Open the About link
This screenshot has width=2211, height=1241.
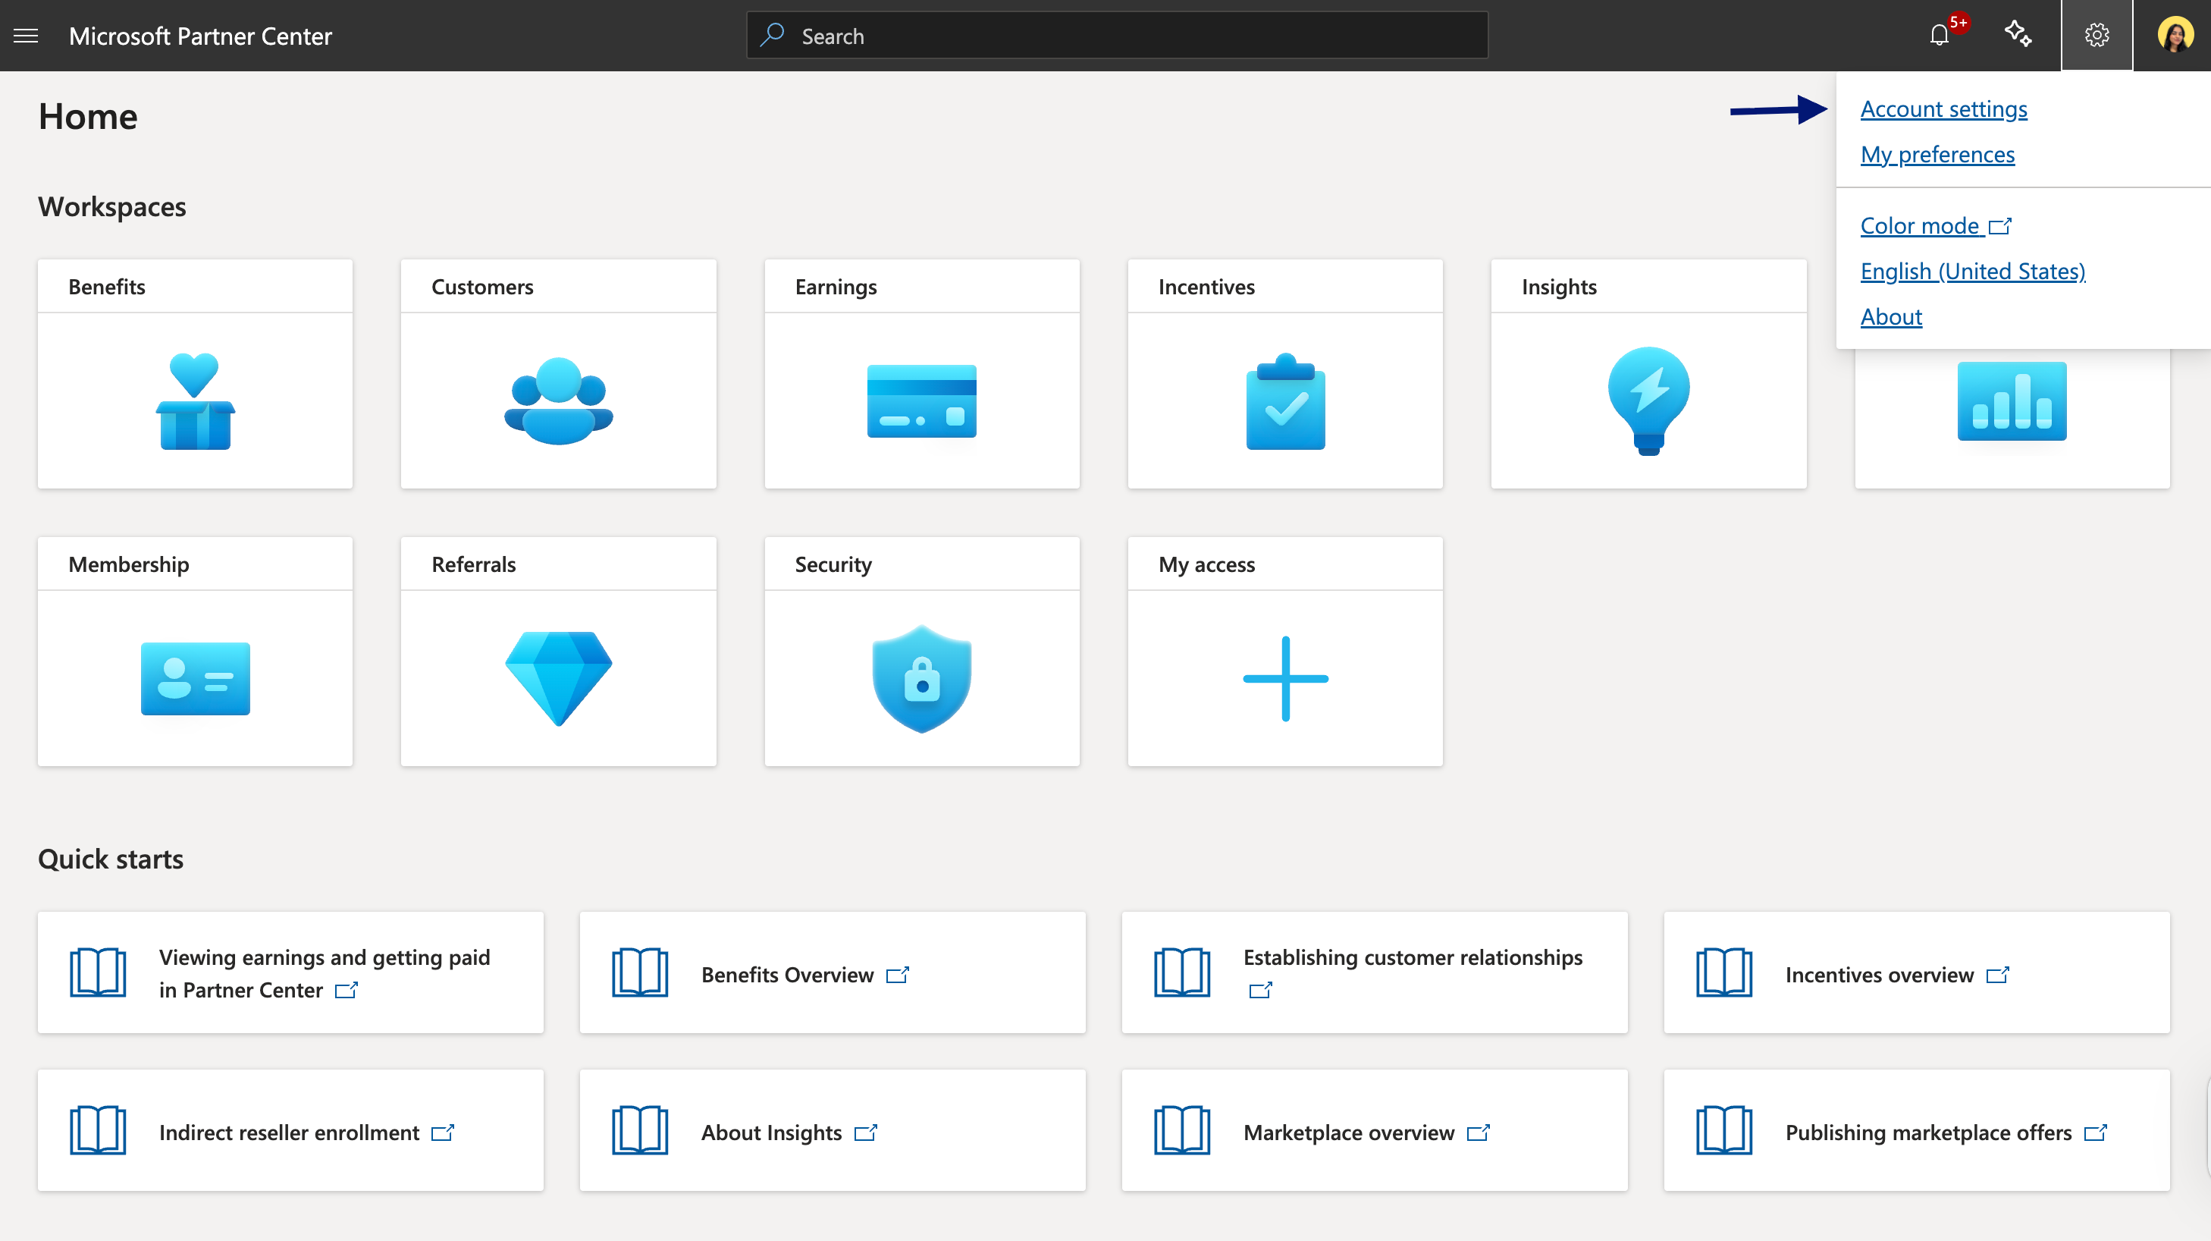[x=1891, y=317]
